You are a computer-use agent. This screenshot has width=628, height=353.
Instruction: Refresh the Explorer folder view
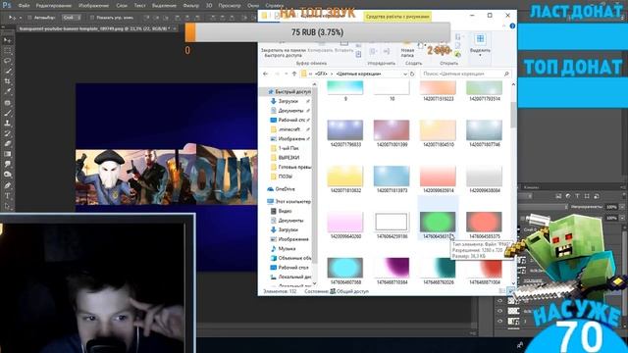(412, 74)
